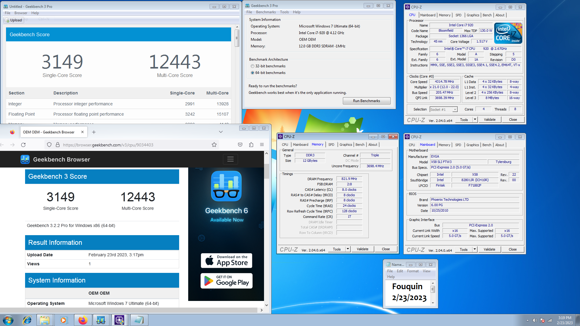Open the Windows Start orb
580x326 pixels.
(8, 320)
